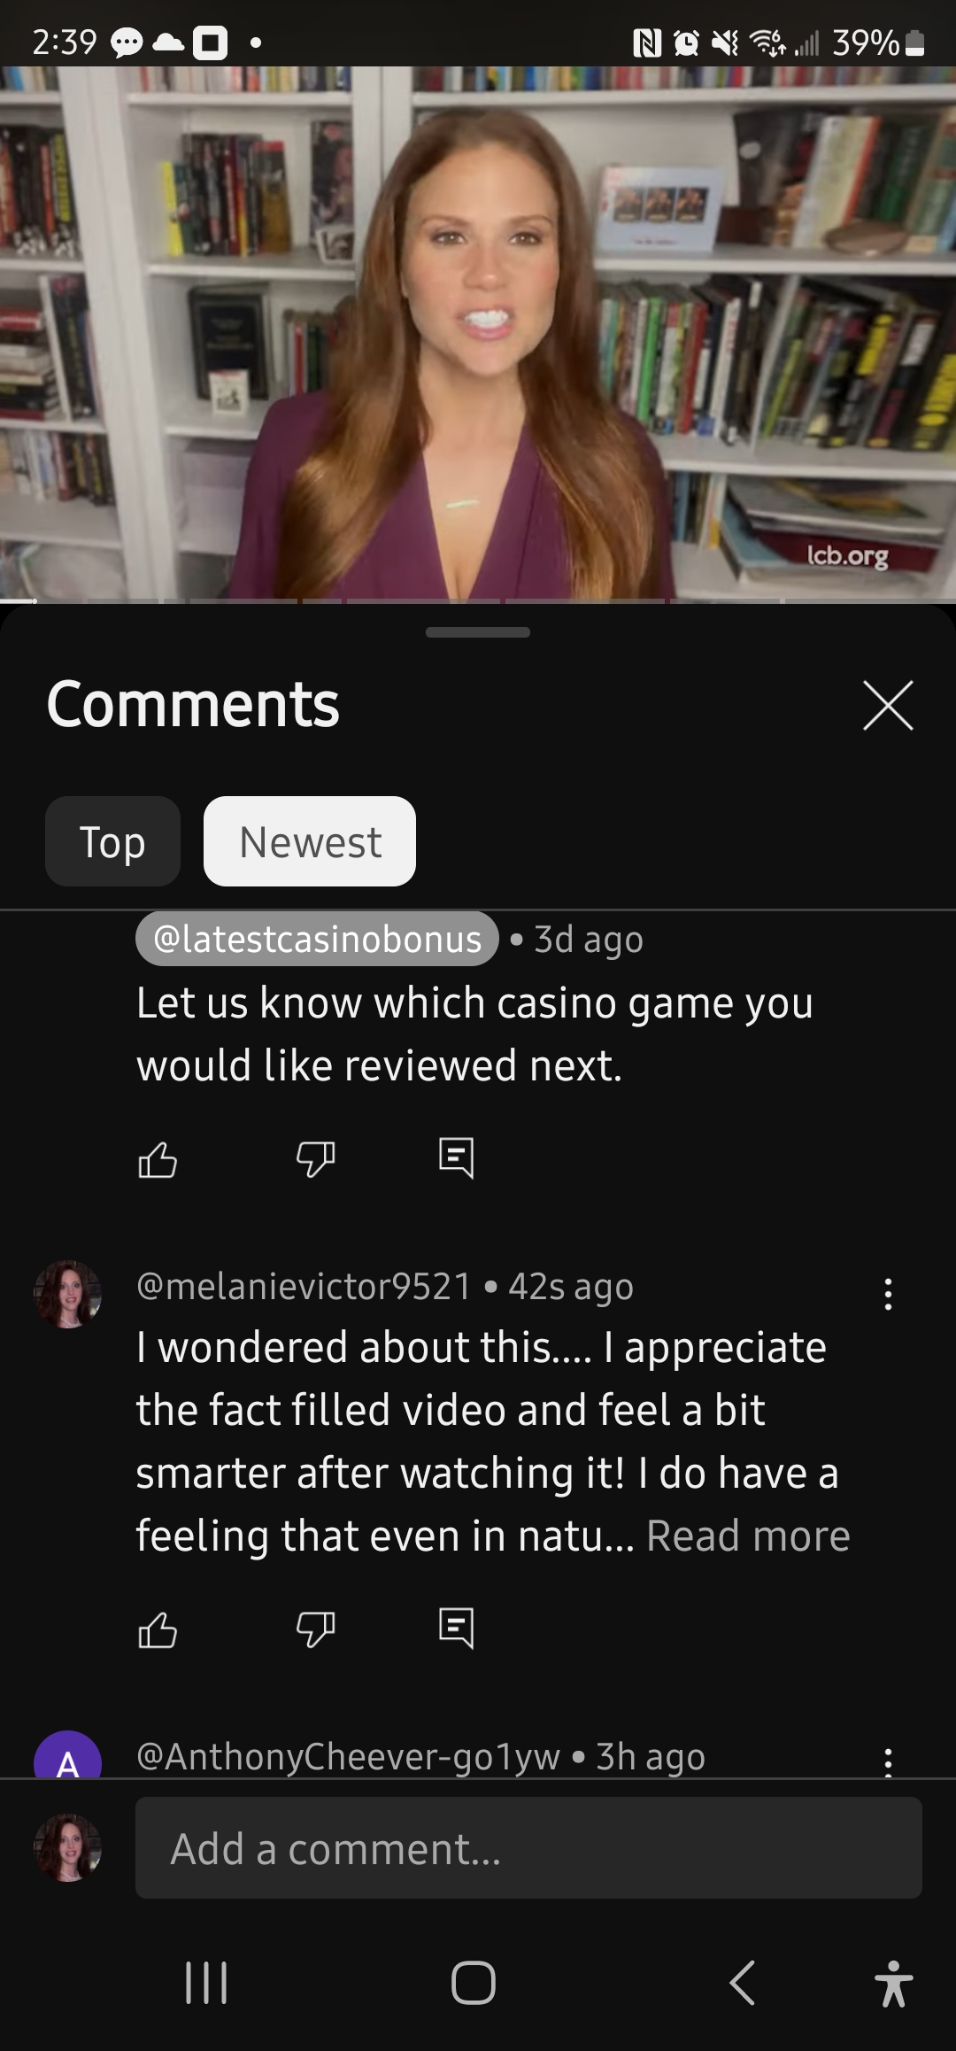956x2051 pixels.
Task: Open melanievictor9521's avatar picture
Action: [67, 1294]
